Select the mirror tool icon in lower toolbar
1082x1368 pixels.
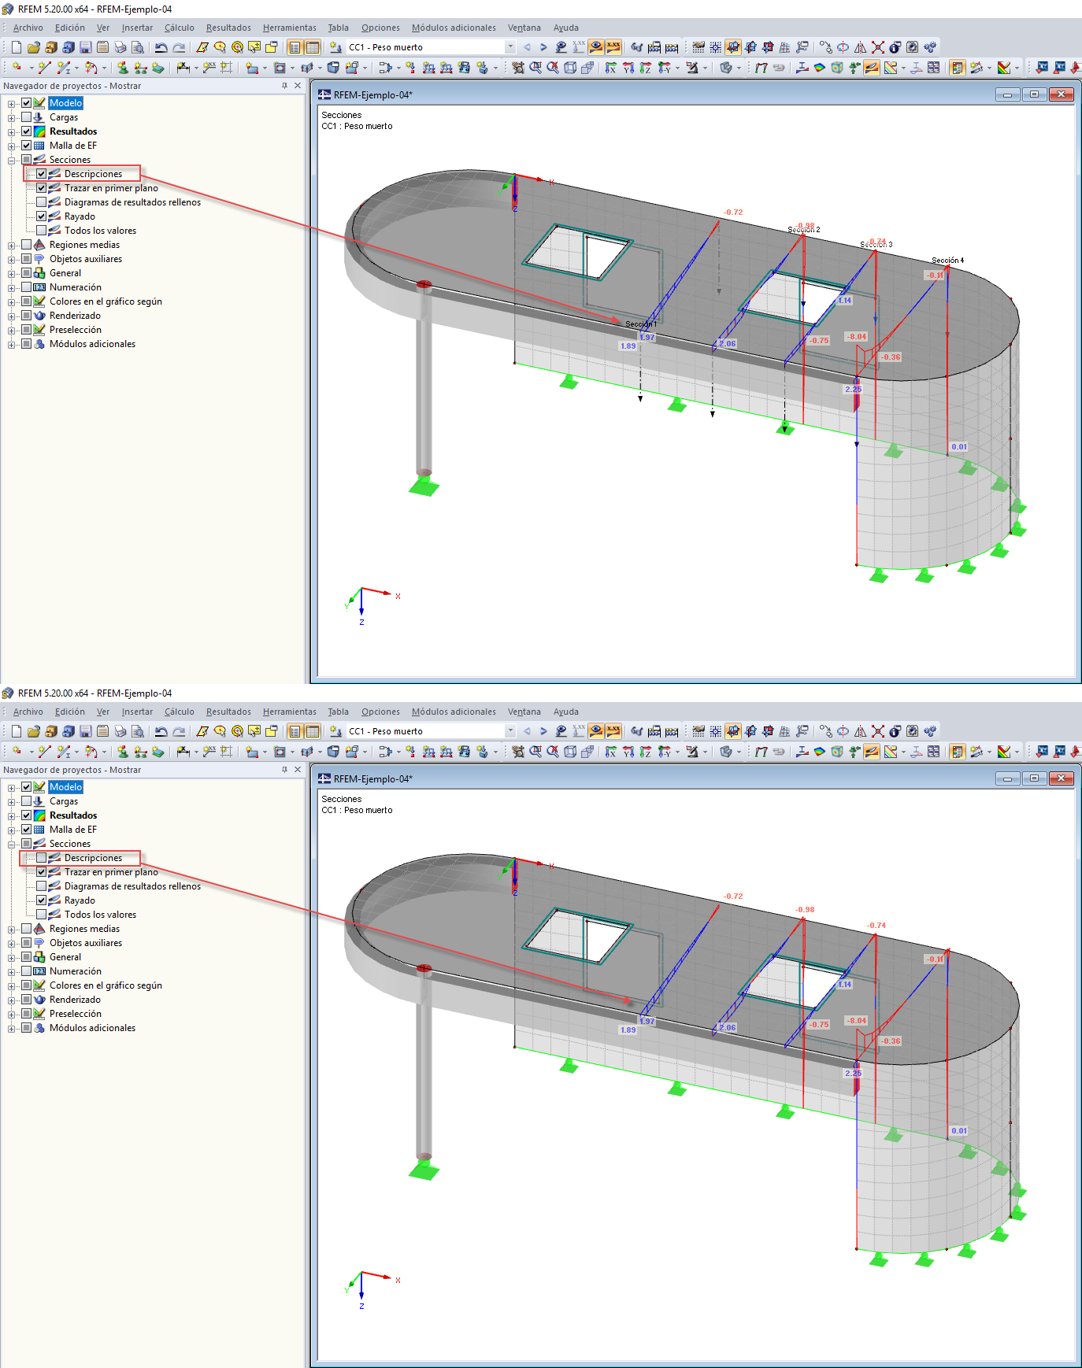tap(860, 731)
